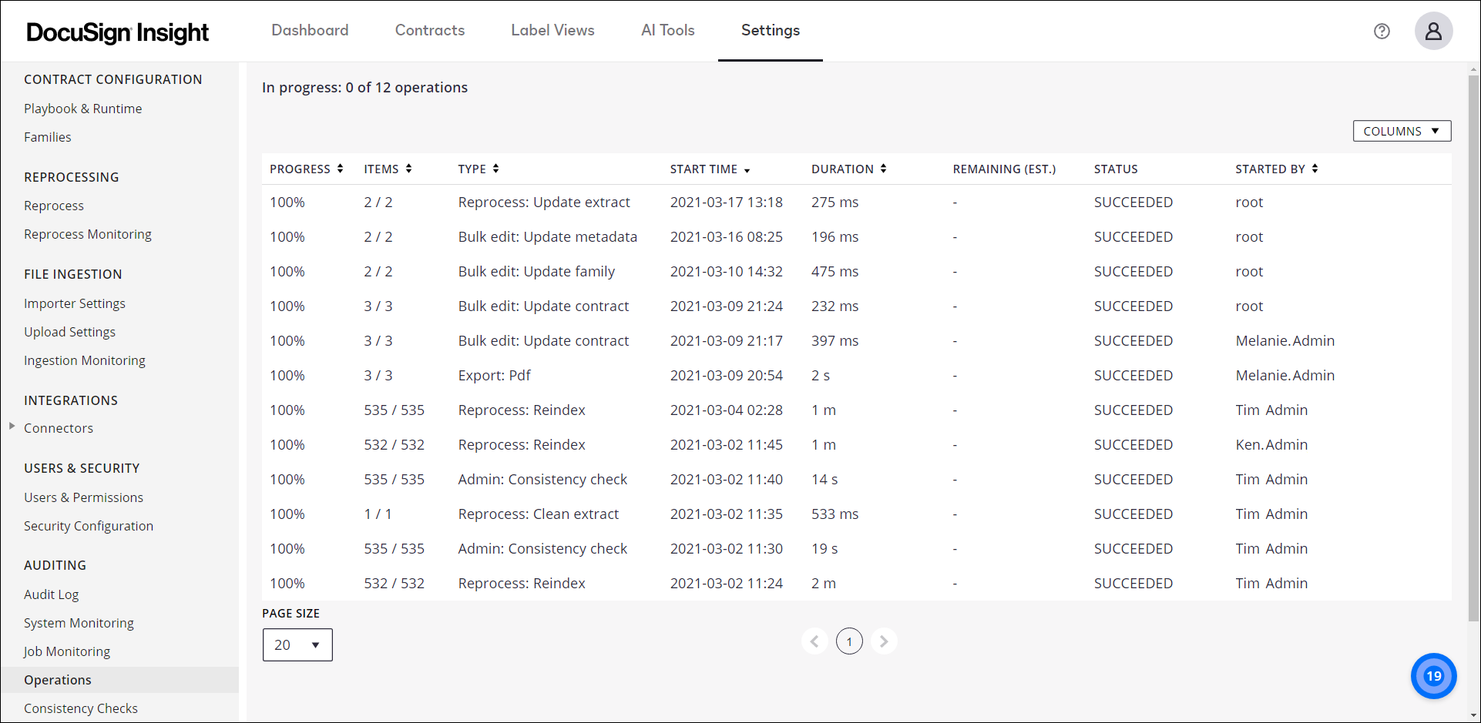Switch to the Contracts tab

[429, 30]
